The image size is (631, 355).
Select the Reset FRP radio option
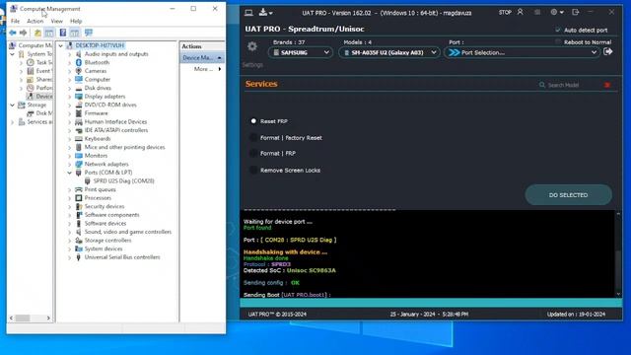(x=253, y=121)
